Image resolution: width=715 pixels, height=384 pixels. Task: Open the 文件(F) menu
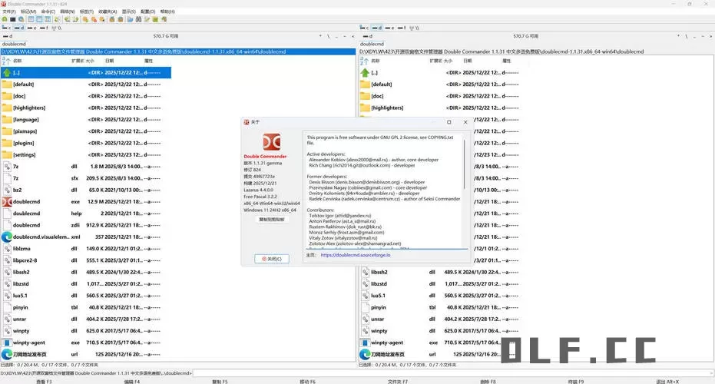point(9,12)
